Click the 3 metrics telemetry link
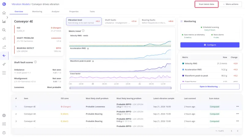Image resolution: width=245 pixels, height=137 pixels. coord(188,37)
